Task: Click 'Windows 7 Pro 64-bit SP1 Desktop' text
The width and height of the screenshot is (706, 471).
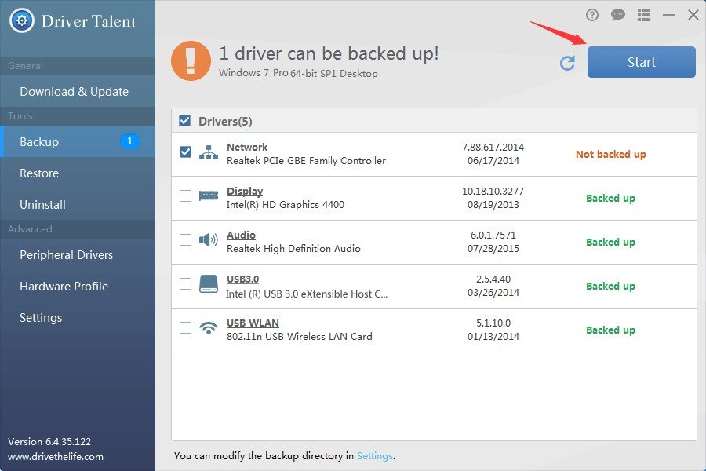Action: (x=298, y=73)
